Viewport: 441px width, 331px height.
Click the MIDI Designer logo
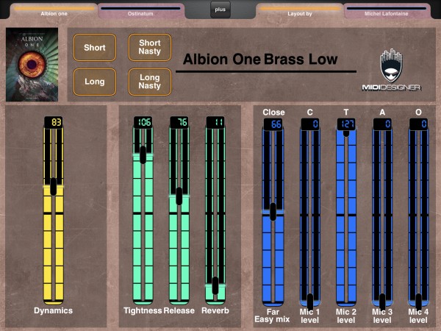point(392,71)
